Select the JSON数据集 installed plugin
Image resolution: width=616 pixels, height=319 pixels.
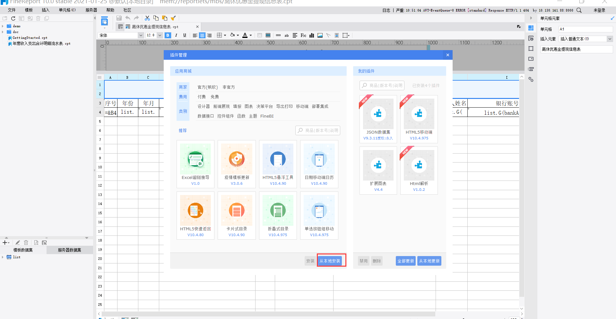click(378, 119)
